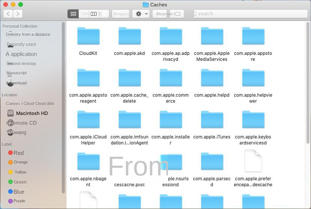Filter by the Green label
The height and width of the screenshot is (209, 311).
17,182
